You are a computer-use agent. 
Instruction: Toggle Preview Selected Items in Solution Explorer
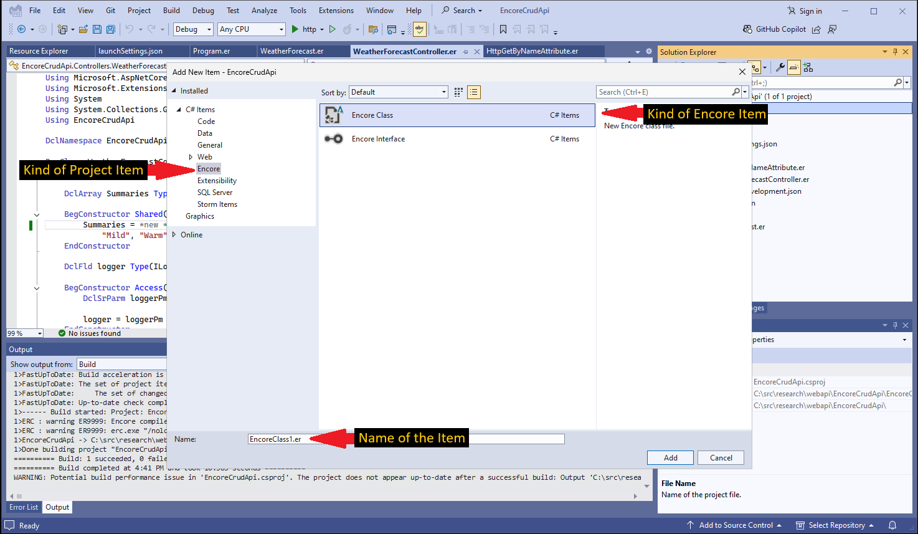pyautogui.click(x=794, y=67)
